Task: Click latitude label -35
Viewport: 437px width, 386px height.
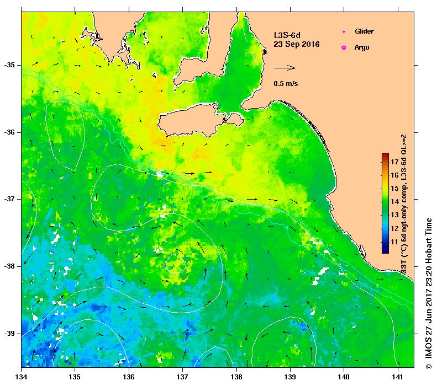Action: (9, 65)
